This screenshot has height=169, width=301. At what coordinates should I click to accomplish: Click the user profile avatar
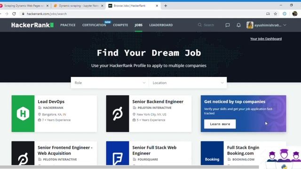click(x=250, y=25)
